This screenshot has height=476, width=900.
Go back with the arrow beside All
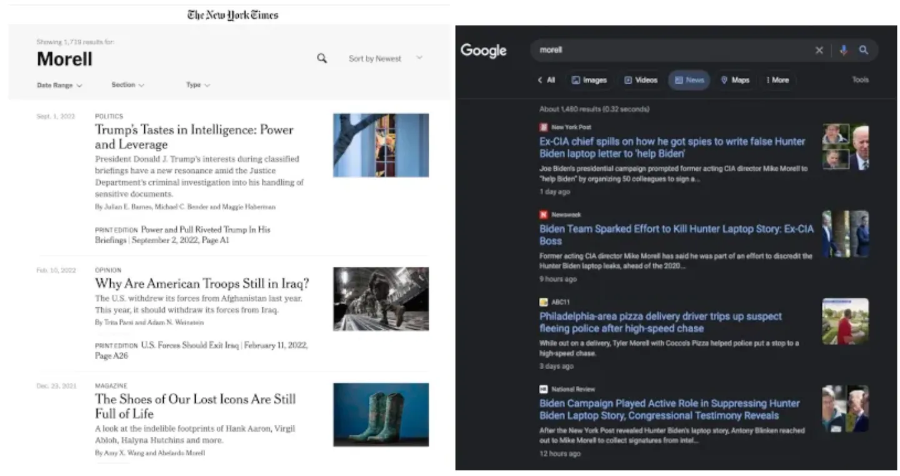540,80
